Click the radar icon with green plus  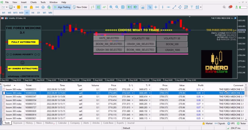click(49, 7)
